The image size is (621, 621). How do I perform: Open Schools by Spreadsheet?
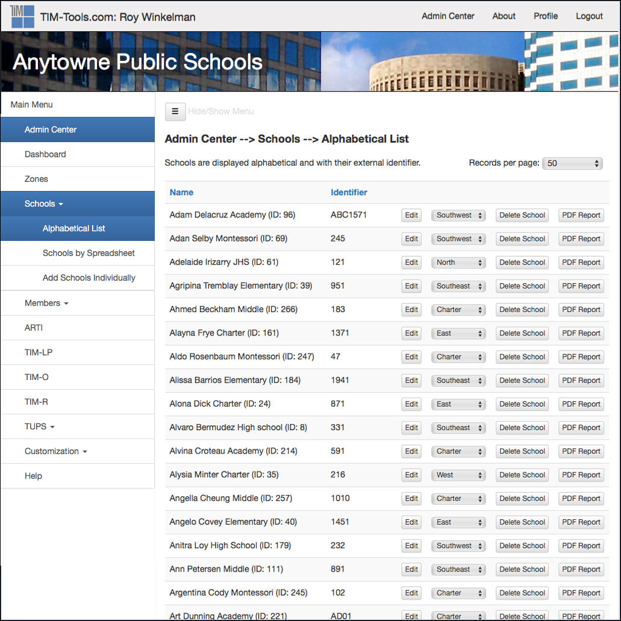tap(78, 253)
